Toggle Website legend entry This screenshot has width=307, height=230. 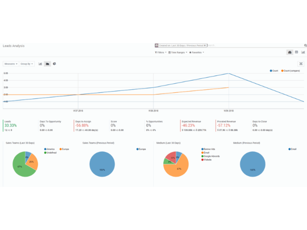[206, 160]
